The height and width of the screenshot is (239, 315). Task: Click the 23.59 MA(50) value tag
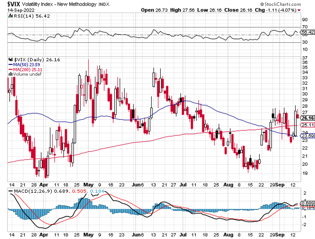tap(307, 136)
